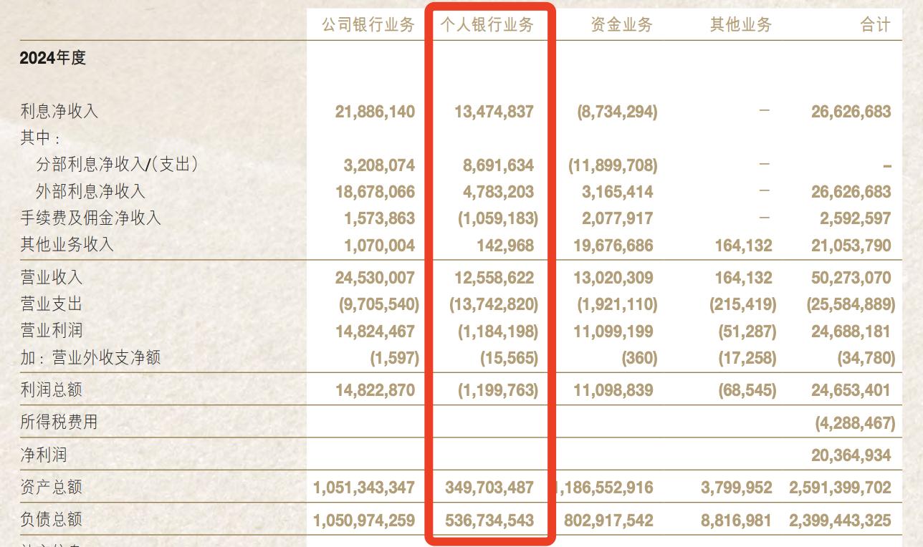Select the 2024年度 heading
This screenshot has height=547, width=923.
(x=53, y=58)
